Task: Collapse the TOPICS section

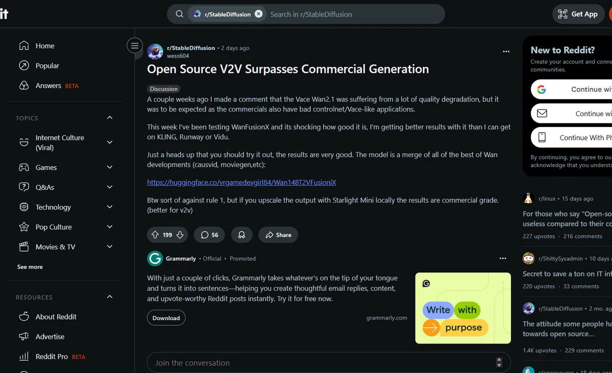Action: click(110, 118)
